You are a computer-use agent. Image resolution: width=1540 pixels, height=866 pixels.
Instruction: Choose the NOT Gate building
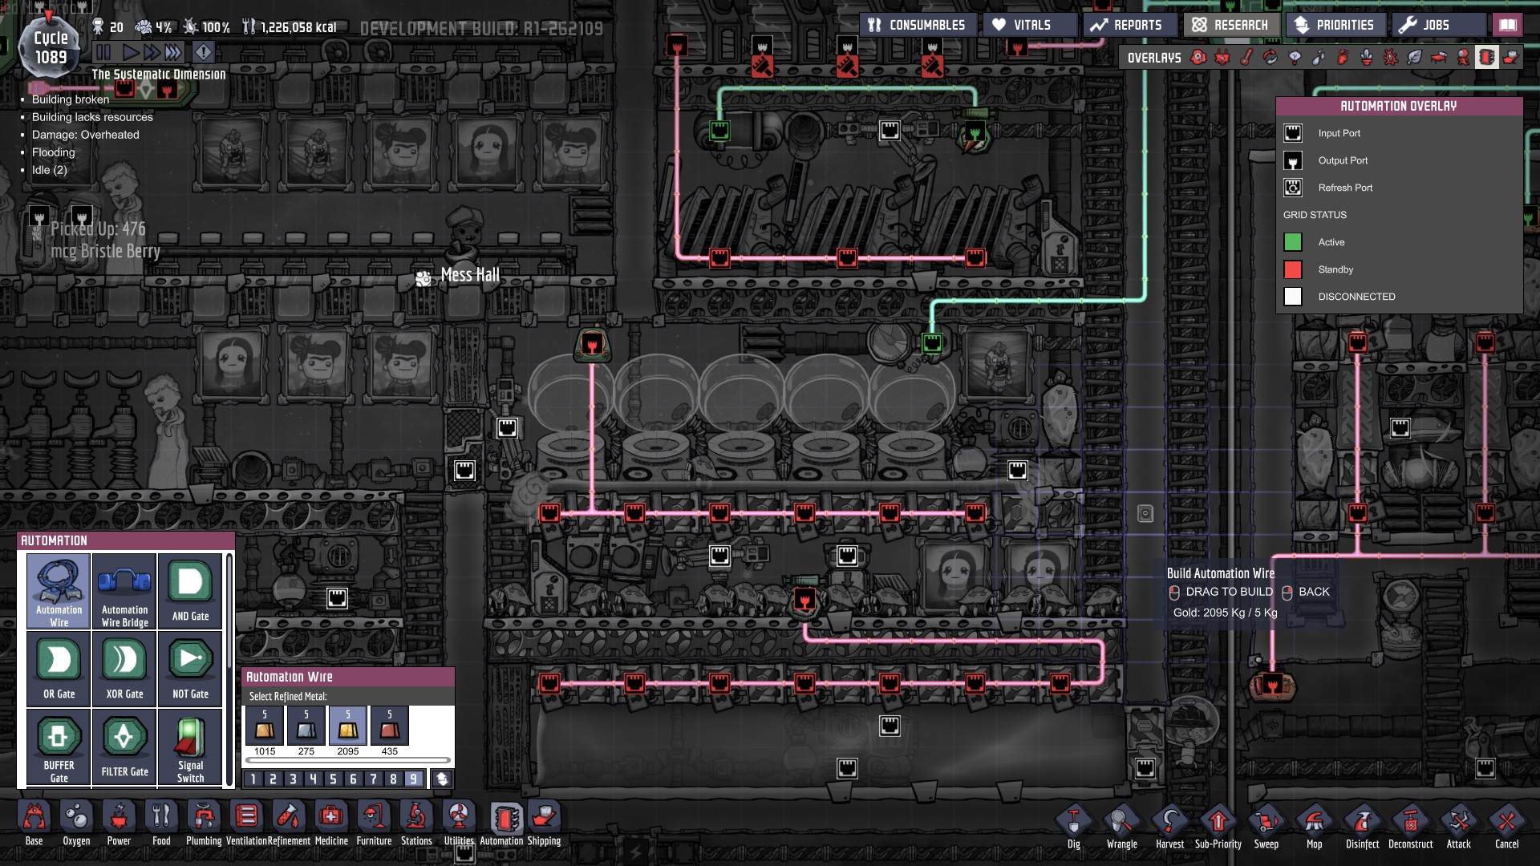click(190, 668)
